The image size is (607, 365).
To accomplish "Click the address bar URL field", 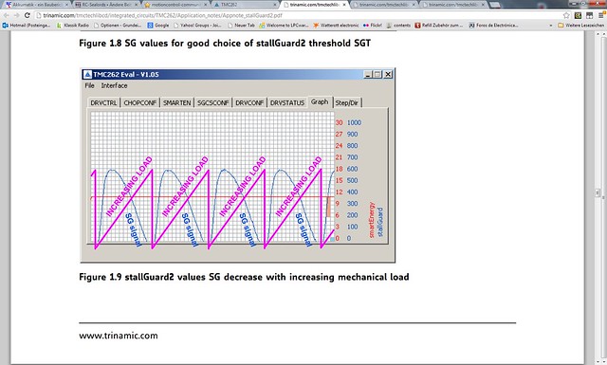I will coord(298,15).
